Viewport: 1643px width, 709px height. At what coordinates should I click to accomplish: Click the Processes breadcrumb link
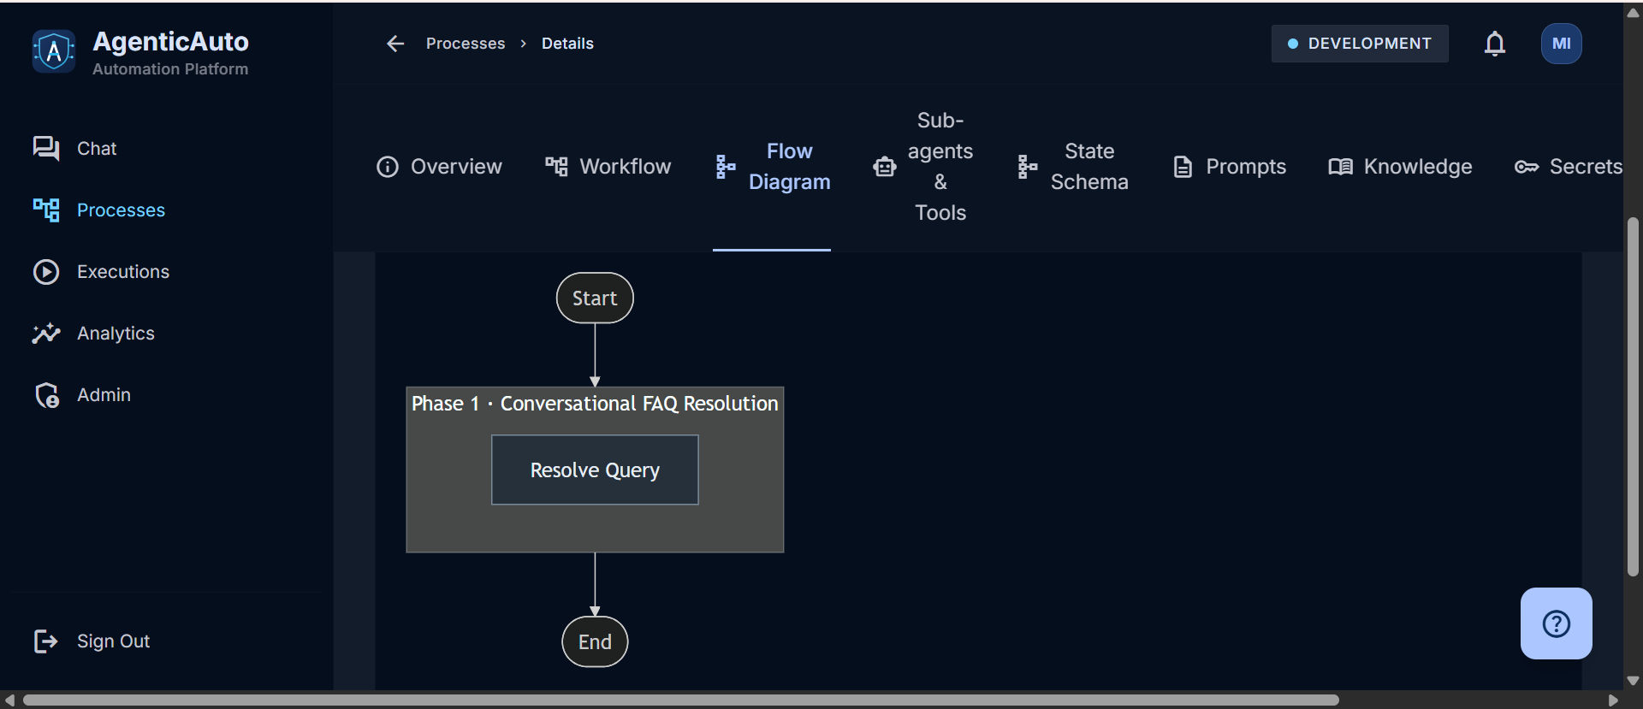[x=466, y=44]
